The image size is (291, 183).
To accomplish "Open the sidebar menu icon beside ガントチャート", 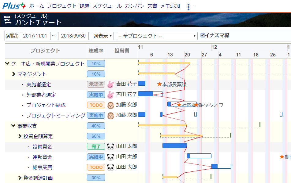I will (7, 20).
